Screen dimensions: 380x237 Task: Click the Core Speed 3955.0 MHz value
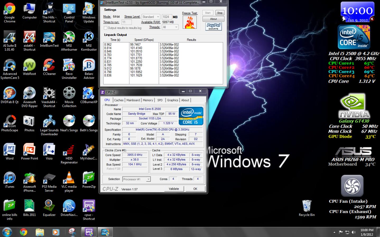135,155
